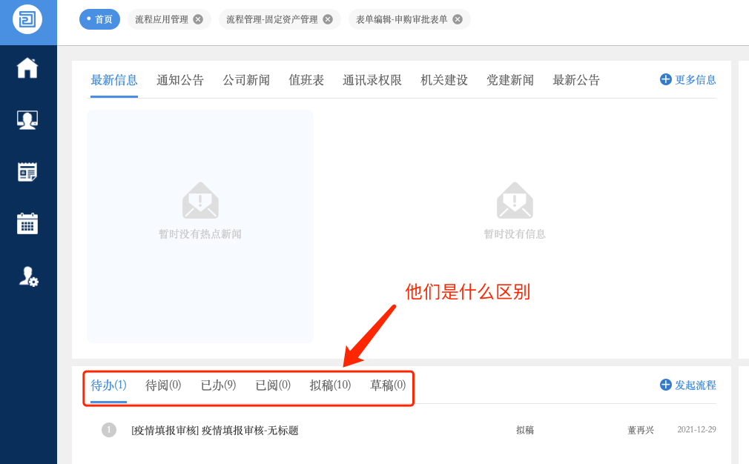Close the 流程管理-固定资产管理 tab

(x=328, y=19)
